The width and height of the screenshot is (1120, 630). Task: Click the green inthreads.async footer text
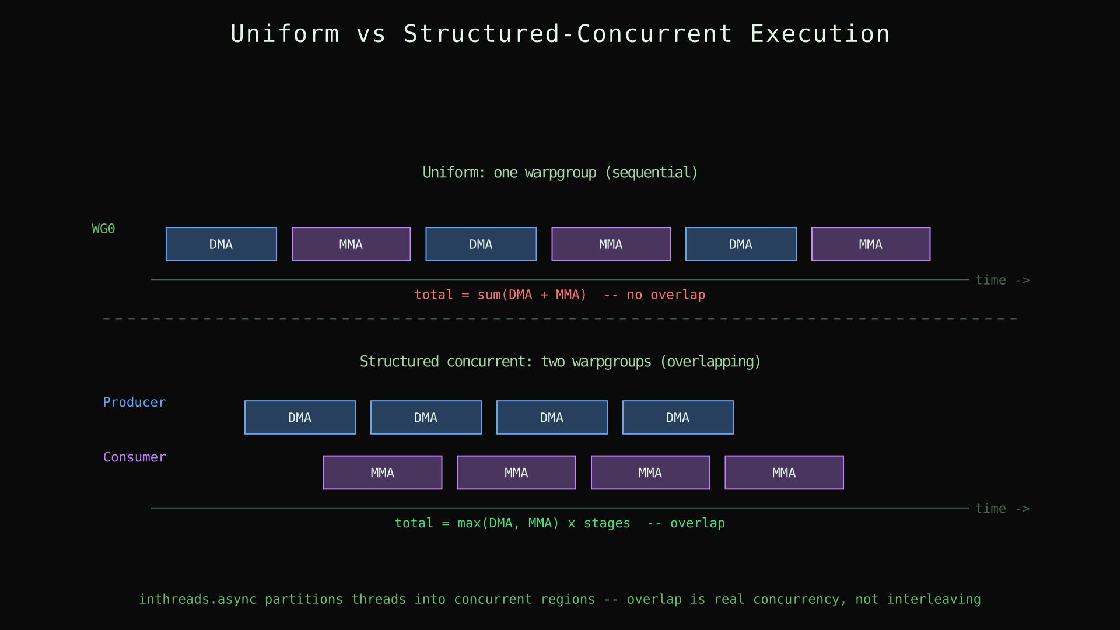tap(560, 599)
